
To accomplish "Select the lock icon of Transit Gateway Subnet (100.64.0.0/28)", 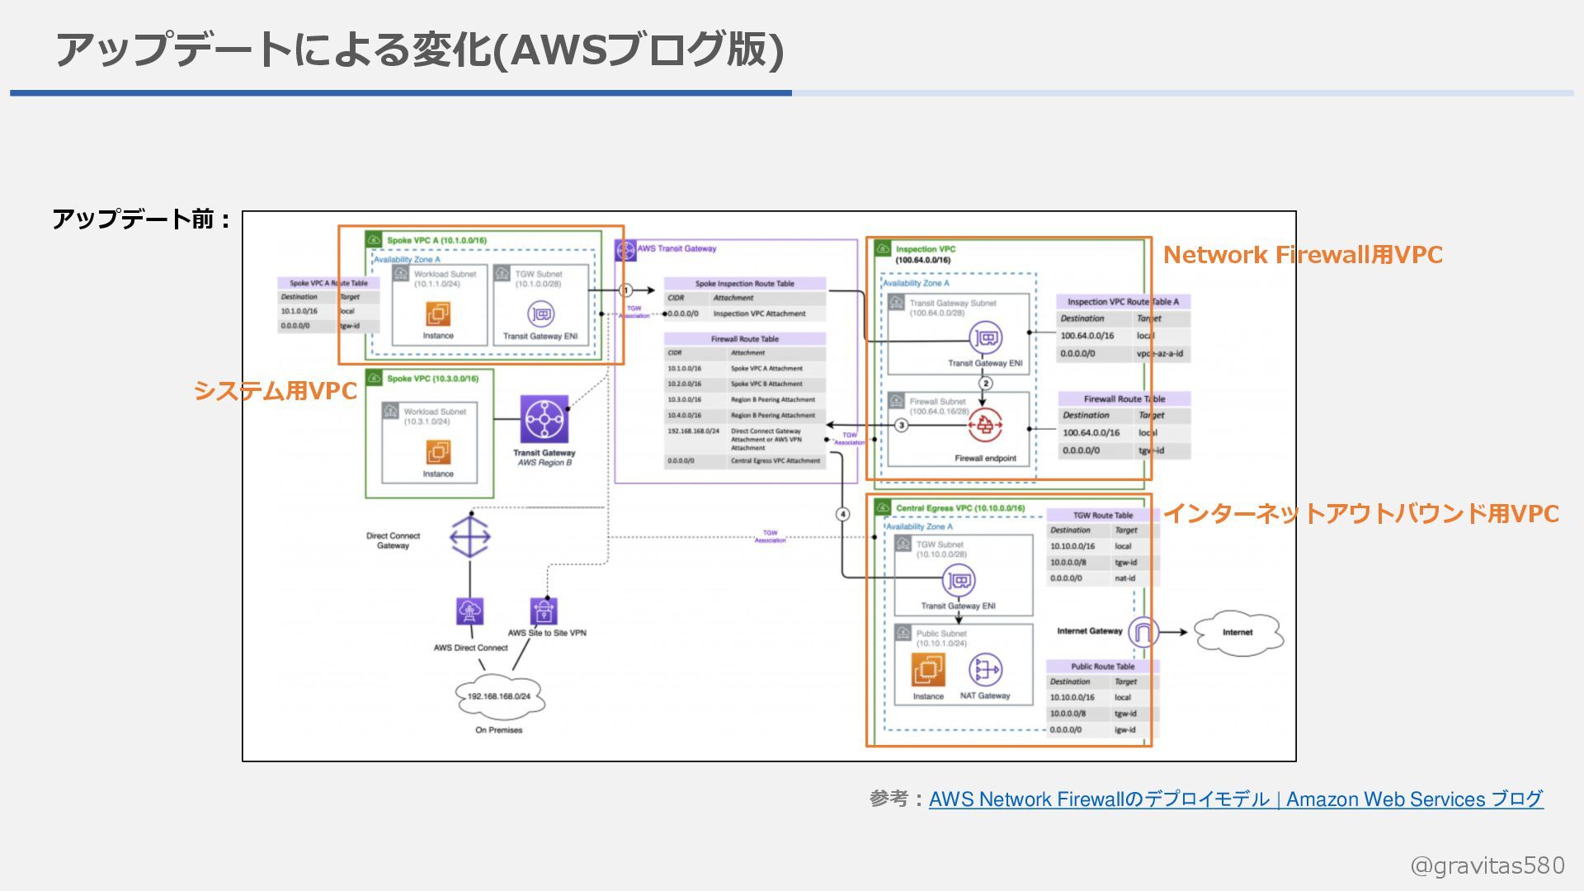I will [897, 303].
